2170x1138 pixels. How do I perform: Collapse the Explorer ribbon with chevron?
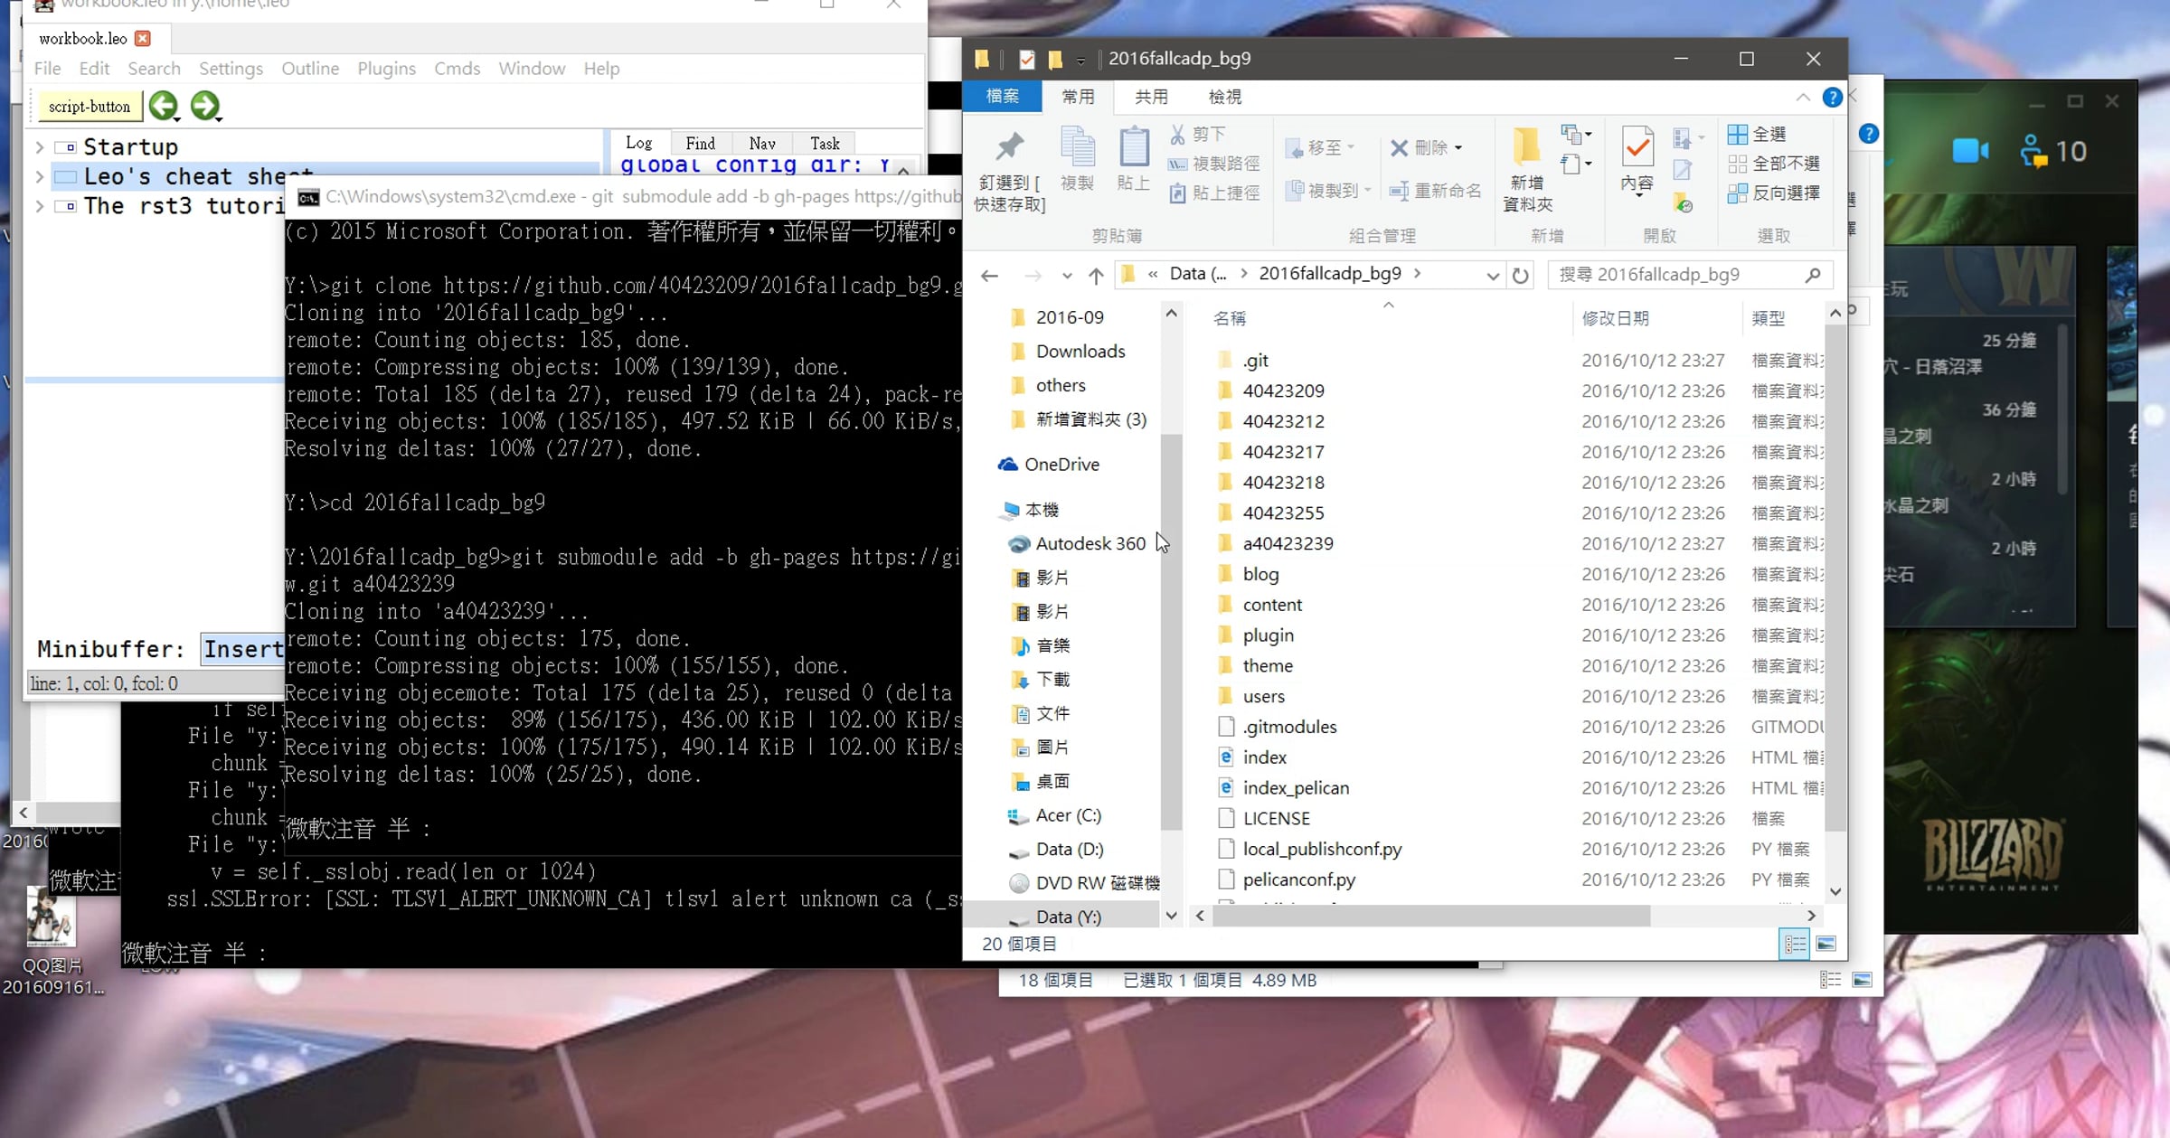point(1802,97)
